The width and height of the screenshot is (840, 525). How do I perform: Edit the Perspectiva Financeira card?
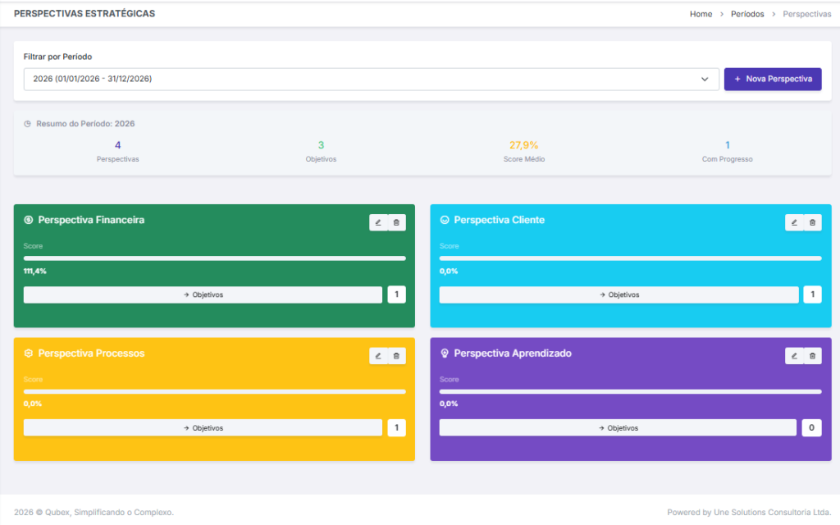pyautogui.click(x=378, y=222)
